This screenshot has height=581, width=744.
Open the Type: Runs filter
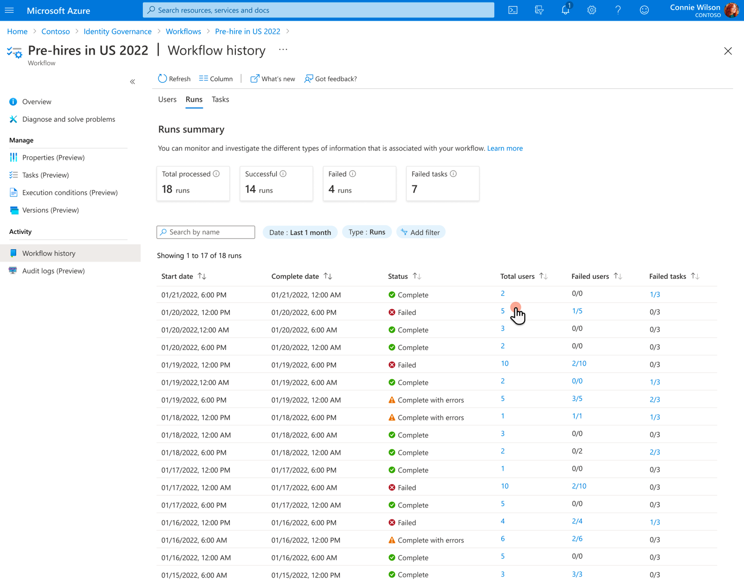click(367, 232)
